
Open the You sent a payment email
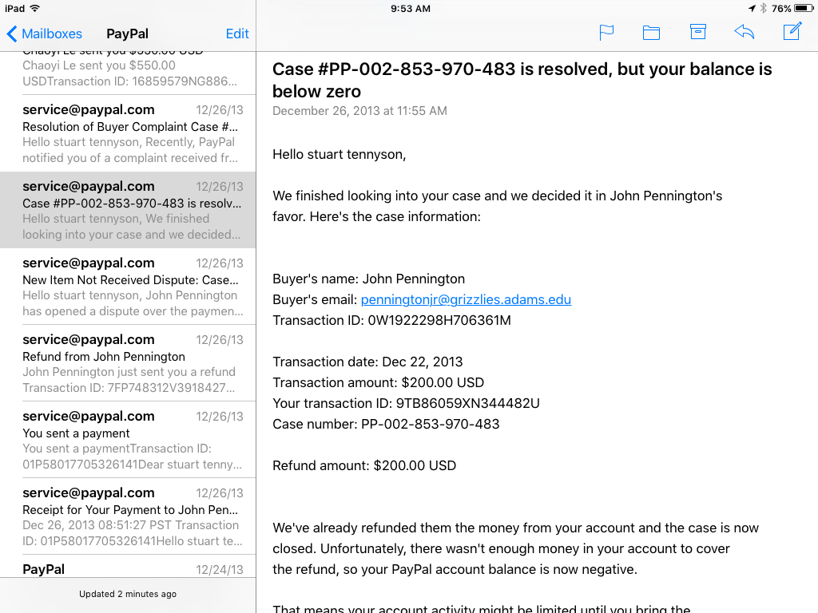[128, 440]
